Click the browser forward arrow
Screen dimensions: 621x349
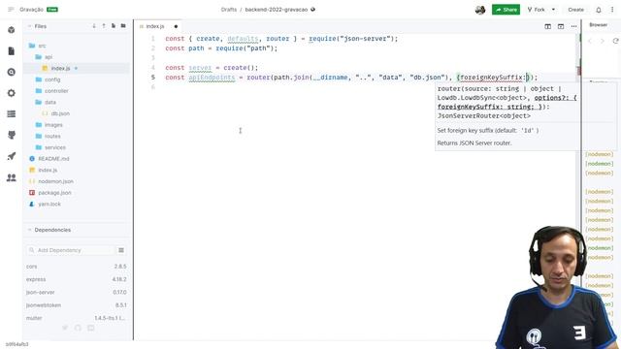point(603,41)
